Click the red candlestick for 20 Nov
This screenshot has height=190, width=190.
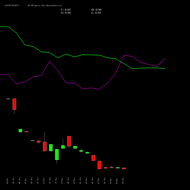click(x=69, y=141)
